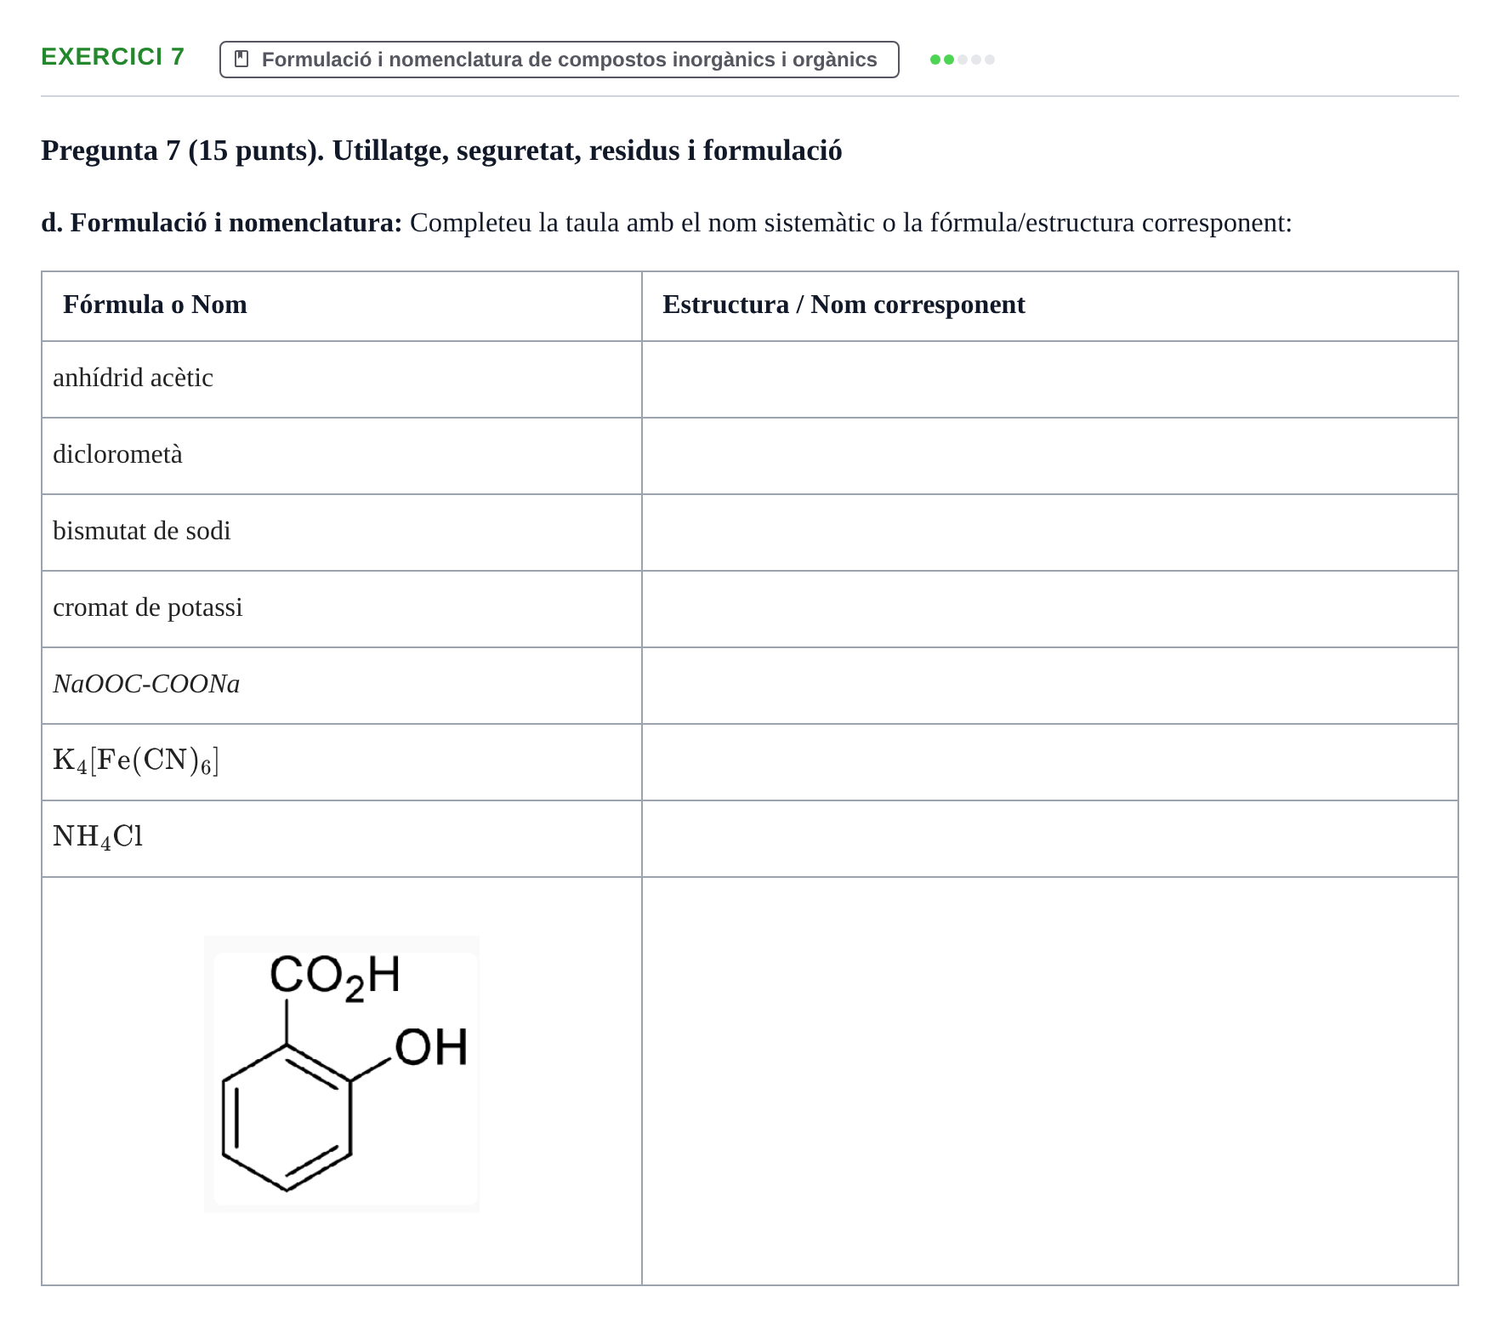The height and width of the screenshot is (1327, 1500).
Task: Click the answer cell beside cromat de potassi
Action: pyautogui.click(x=1050, y=609)
